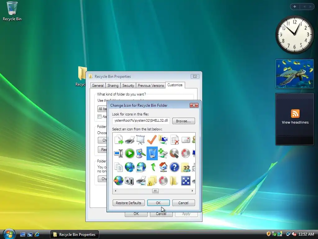Select the projector screen icon
The image size is (318, 239).
tap(141, 140)
